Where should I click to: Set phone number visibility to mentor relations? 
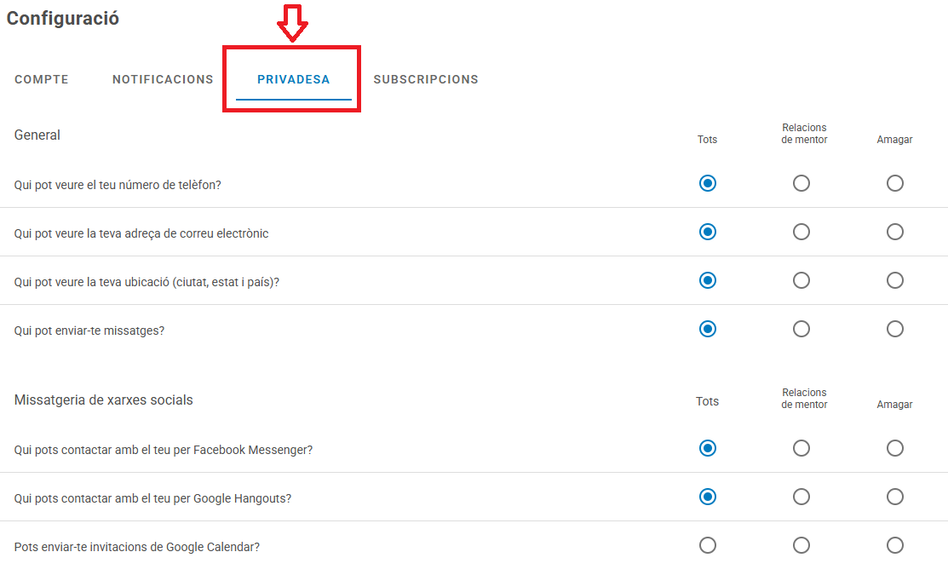click(801, 183)
